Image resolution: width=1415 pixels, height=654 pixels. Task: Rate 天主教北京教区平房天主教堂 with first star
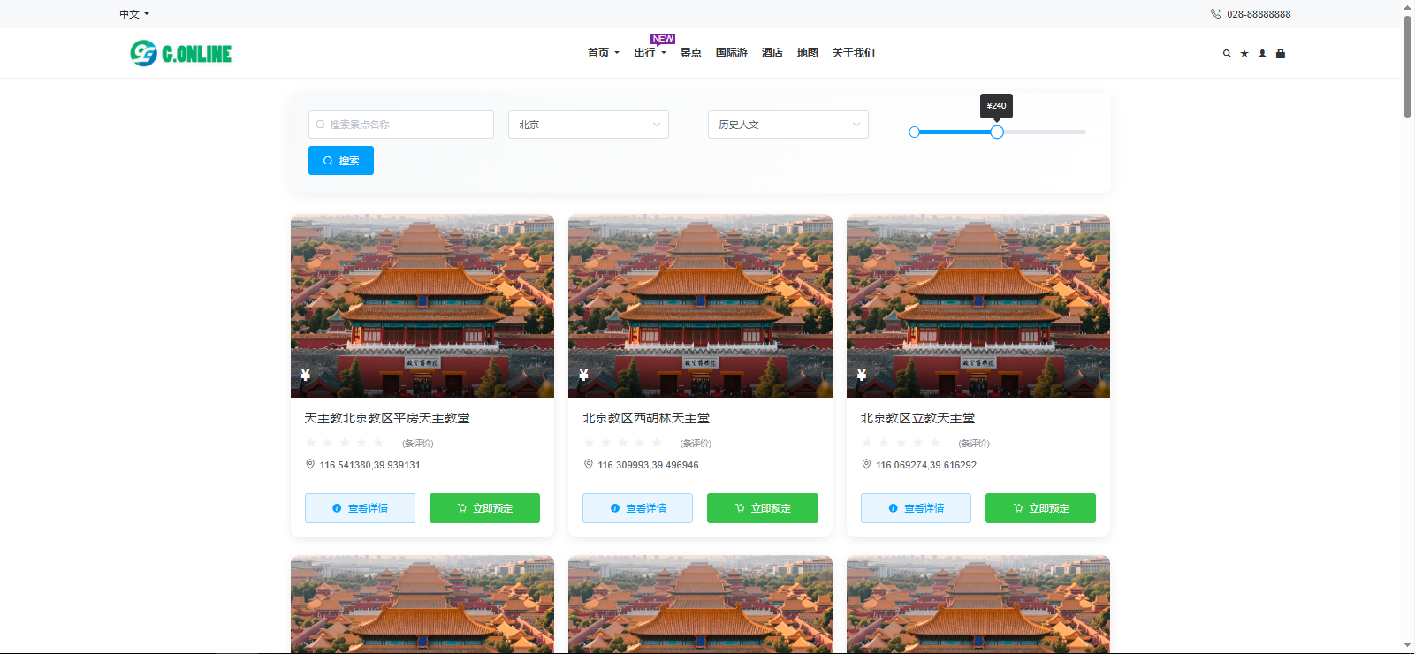(x=310, y=443)
